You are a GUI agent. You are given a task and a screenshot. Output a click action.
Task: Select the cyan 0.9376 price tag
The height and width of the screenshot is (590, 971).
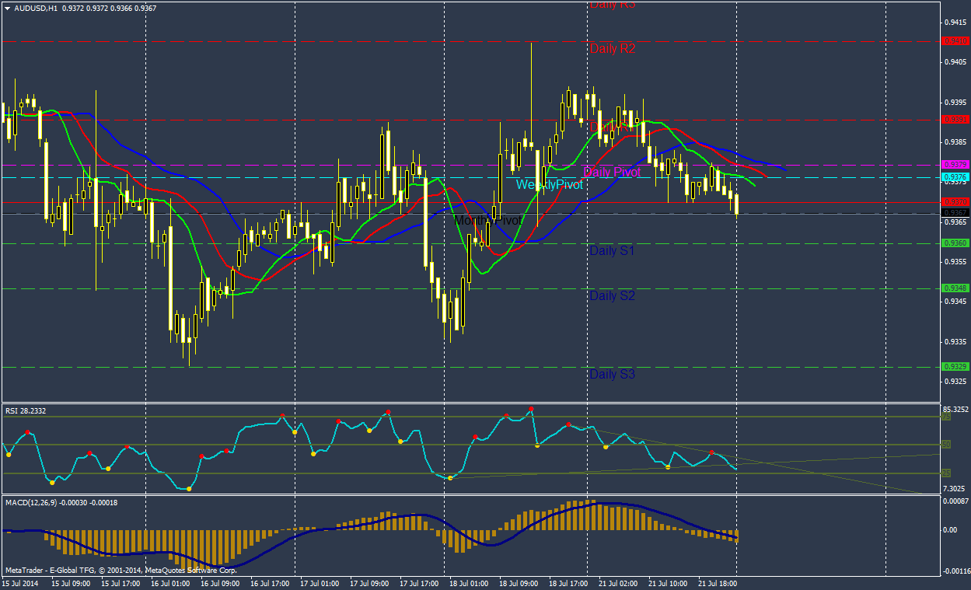[x=955, y=177]
